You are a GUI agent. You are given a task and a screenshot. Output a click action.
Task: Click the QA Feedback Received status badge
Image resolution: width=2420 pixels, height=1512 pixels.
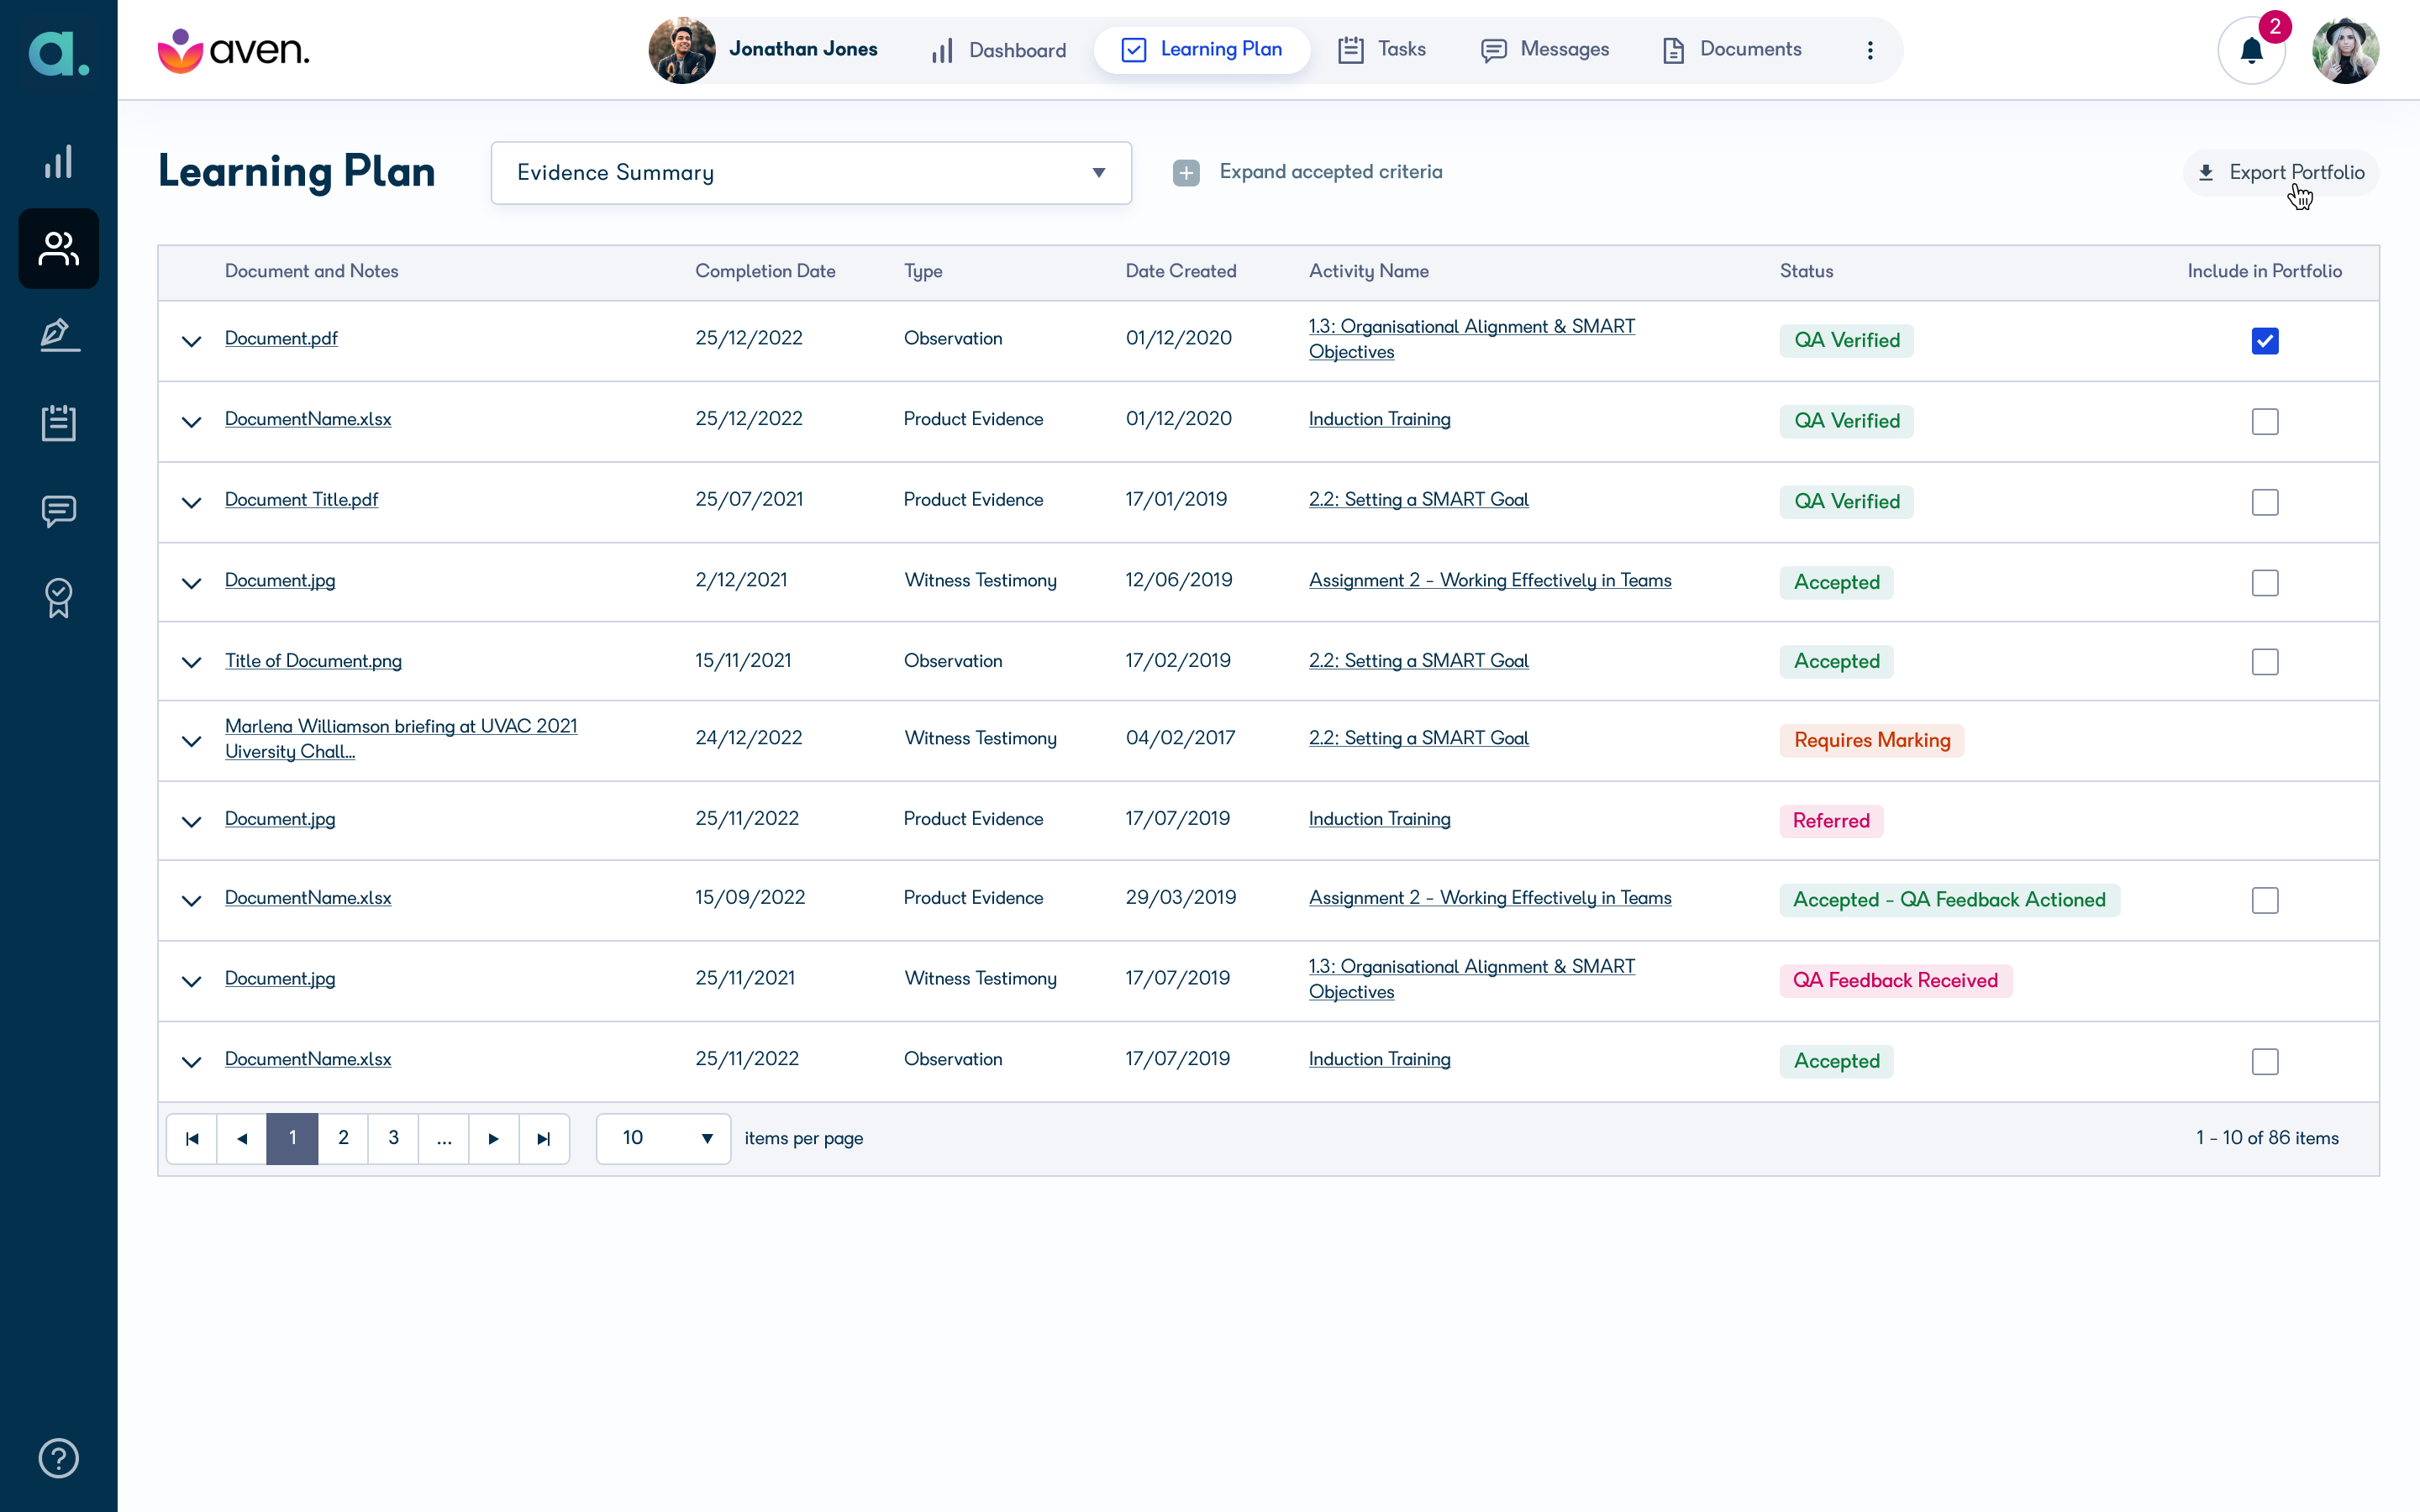[1895, 980]
